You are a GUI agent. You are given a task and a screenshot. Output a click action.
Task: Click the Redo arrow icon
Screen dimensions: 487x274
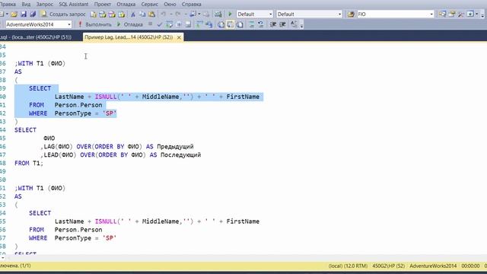coord(177,14)
